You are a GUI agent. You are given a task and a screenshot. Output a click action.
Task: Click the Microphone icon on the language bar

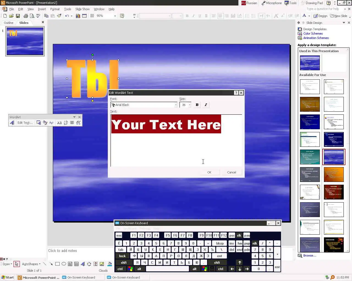pos(271,3)
